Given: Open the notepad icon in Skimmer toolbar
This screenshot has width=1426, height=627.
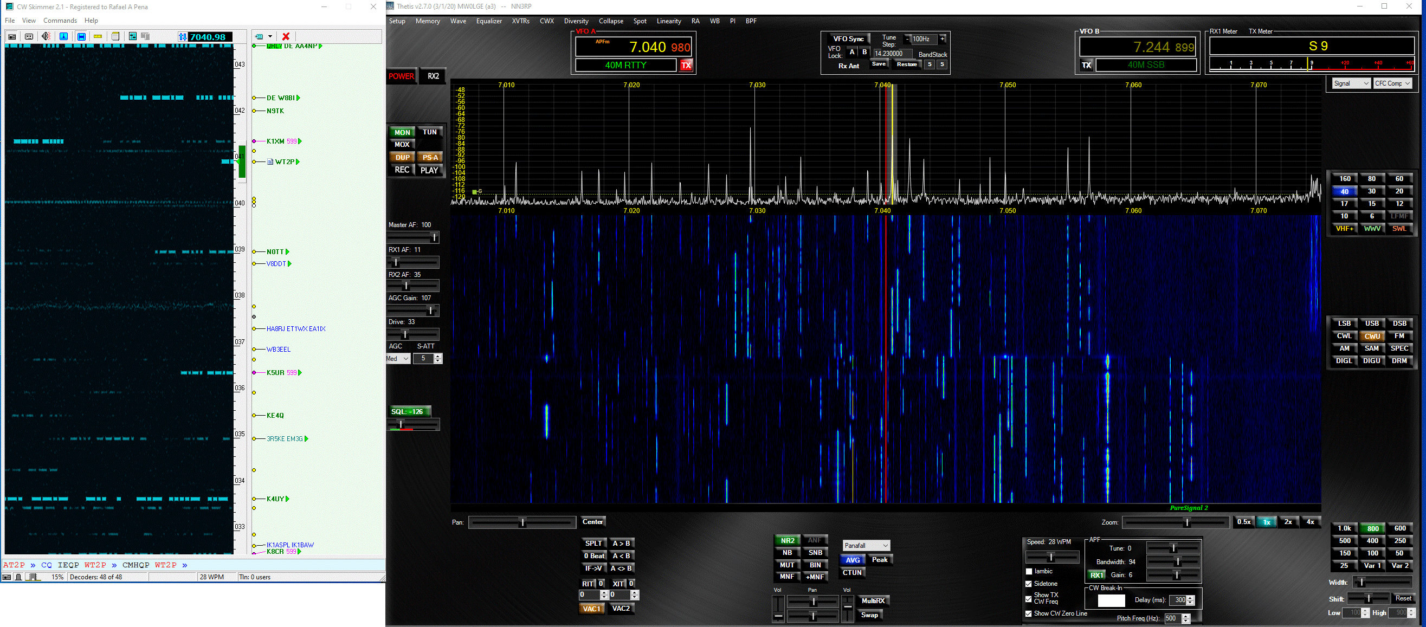Looking at the screenshot, I should pyautogui.click(x=115, y=36).
